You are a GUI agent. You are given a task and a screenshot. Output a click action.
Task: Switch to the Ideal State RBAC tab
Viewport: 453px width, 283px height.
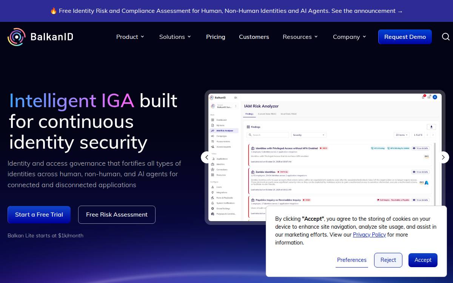289,114
